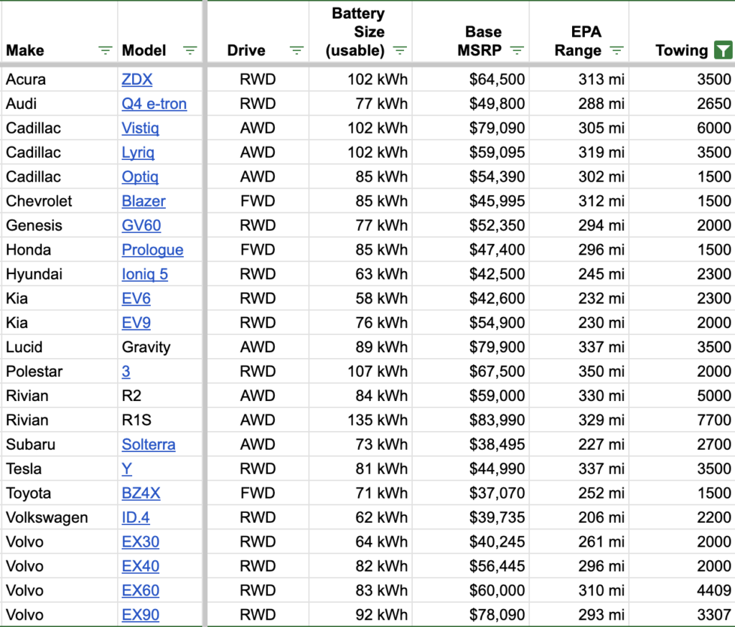This screenshot has width=735, height=627.
Task: Open the BZ4X model link
Action: [141, 493]
